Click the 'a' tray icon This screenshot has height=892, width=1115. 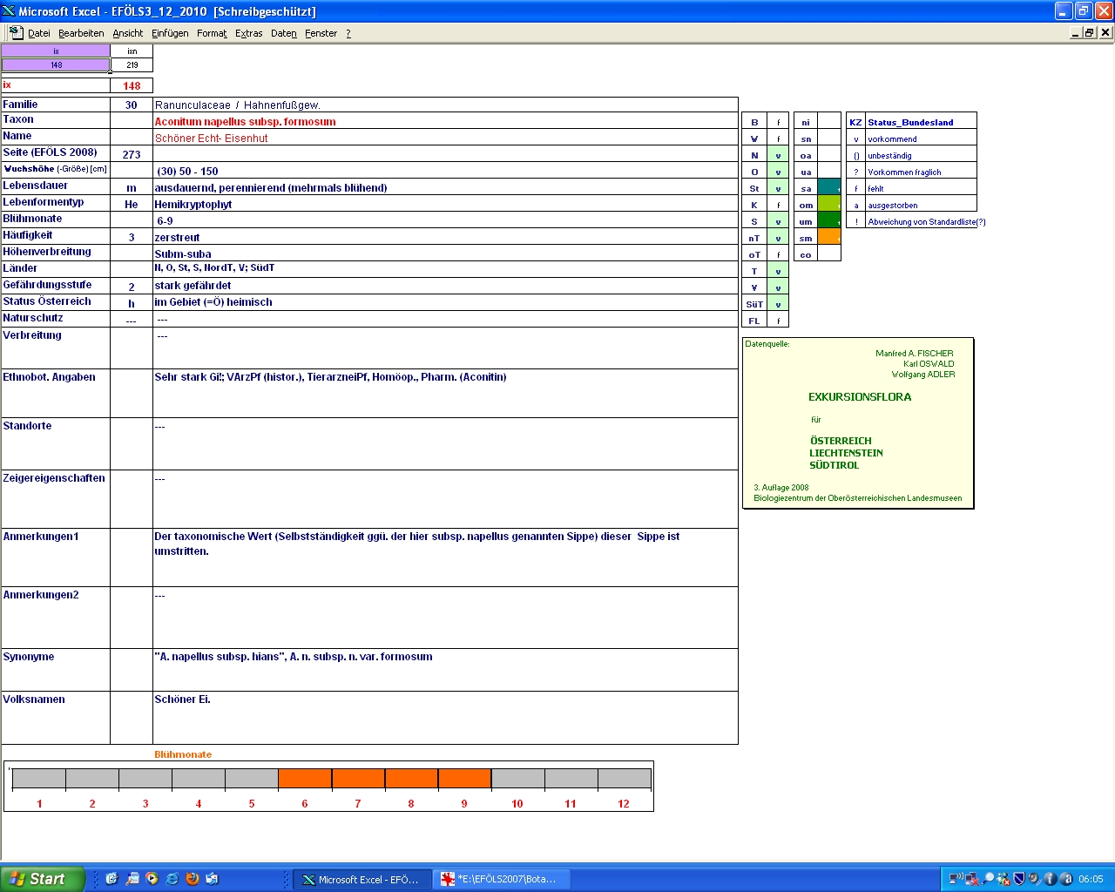(1066, 879)
